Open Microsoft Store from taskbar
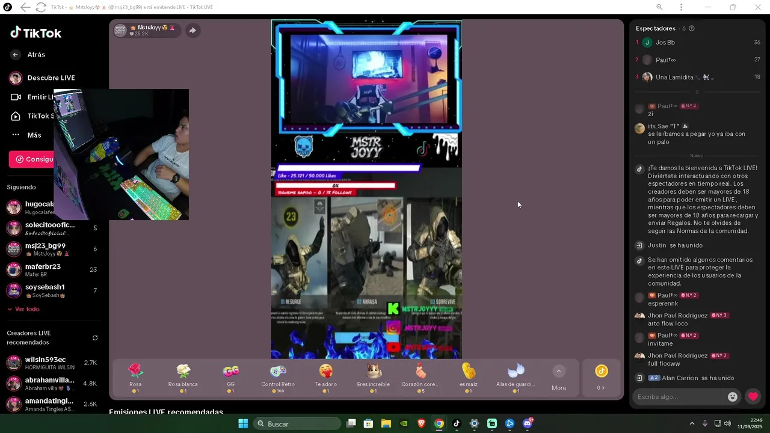770x433 pixels. 369,424
